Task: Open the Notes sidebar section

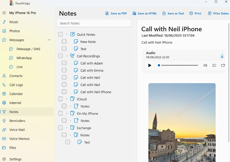Action: pos(27,112)
